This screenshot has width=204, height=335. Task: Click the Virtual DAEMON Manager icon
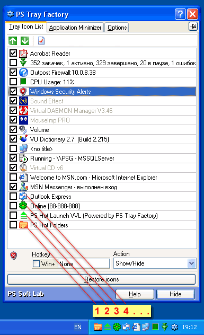23,111
